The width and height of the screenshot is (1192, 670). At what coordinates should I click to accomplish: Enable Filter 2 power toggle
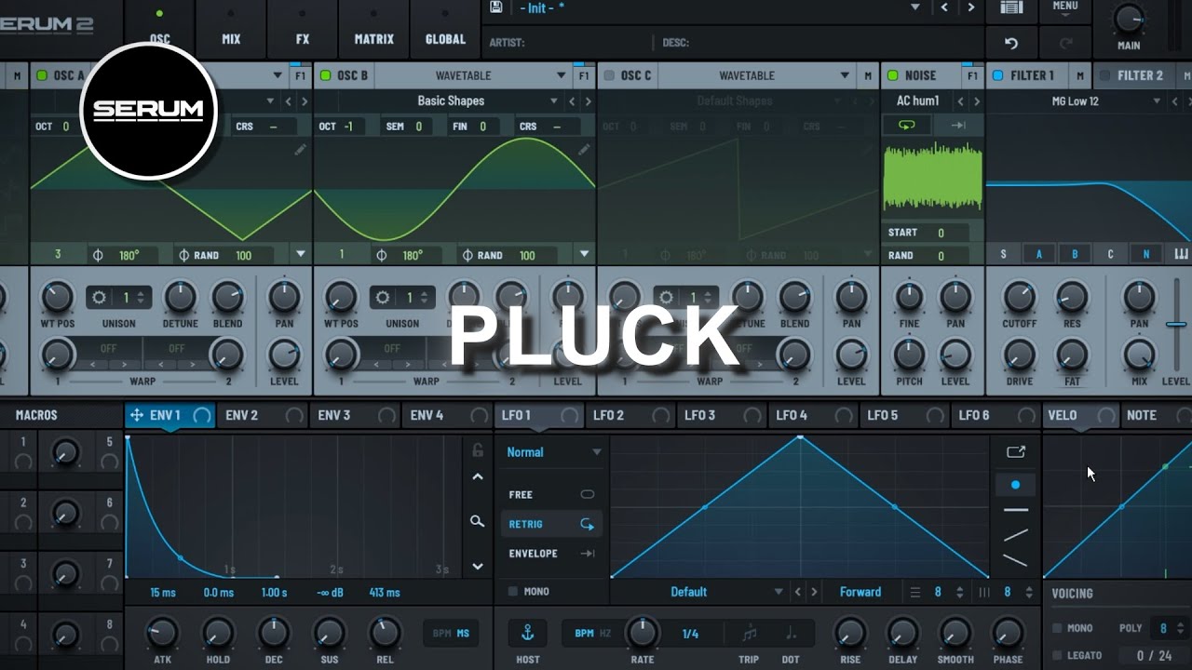point(1105,75)
